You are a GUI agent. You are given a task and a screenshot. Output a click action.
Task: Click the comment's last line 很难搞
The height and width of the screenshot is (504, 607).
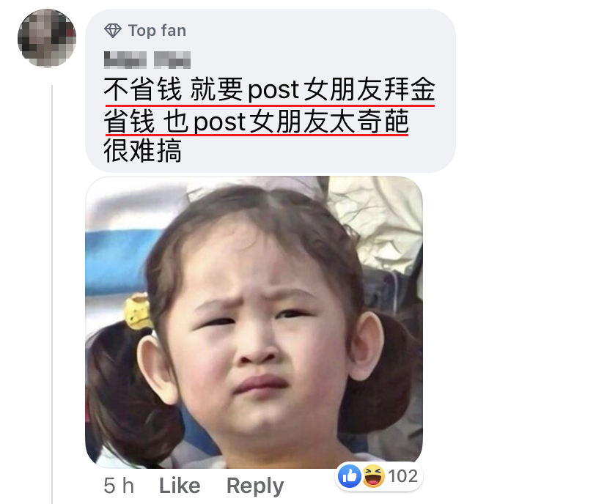(142, 151)
